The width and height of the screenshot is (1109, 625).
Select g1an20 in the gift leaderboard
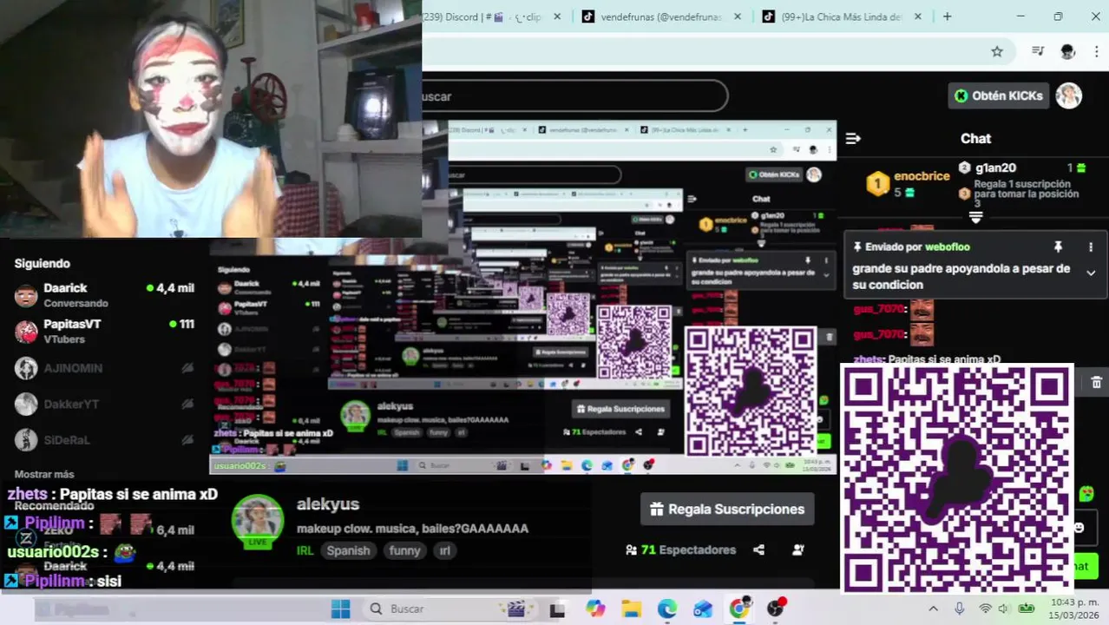tap(995, 168)
